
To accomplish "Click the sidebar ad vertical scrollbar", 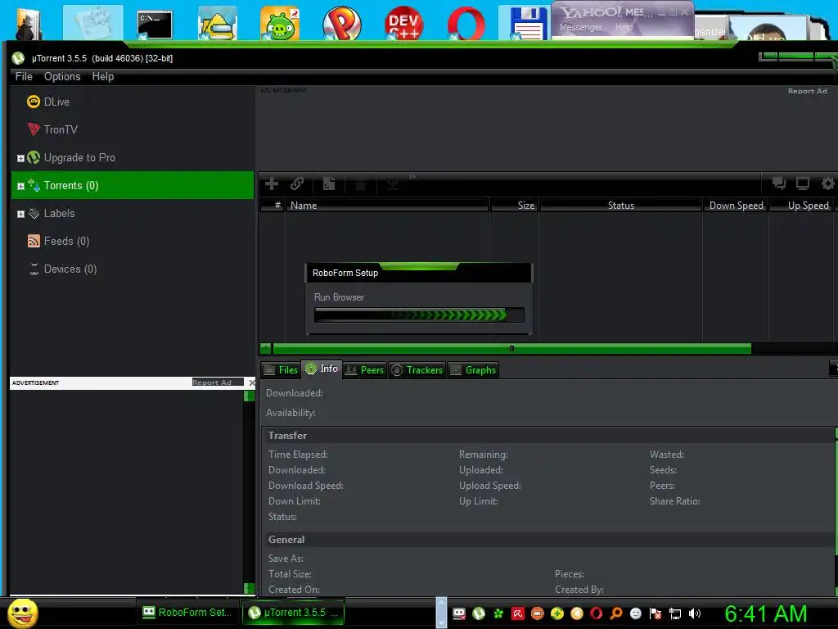I will (249, 492).
